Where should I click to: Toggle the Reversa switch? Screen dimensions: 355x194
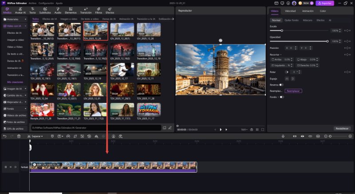click(281, 84)
